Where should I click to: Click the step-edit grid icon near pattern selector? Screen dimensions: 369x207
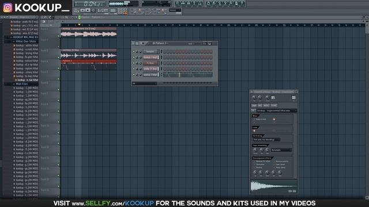[123, 11]
